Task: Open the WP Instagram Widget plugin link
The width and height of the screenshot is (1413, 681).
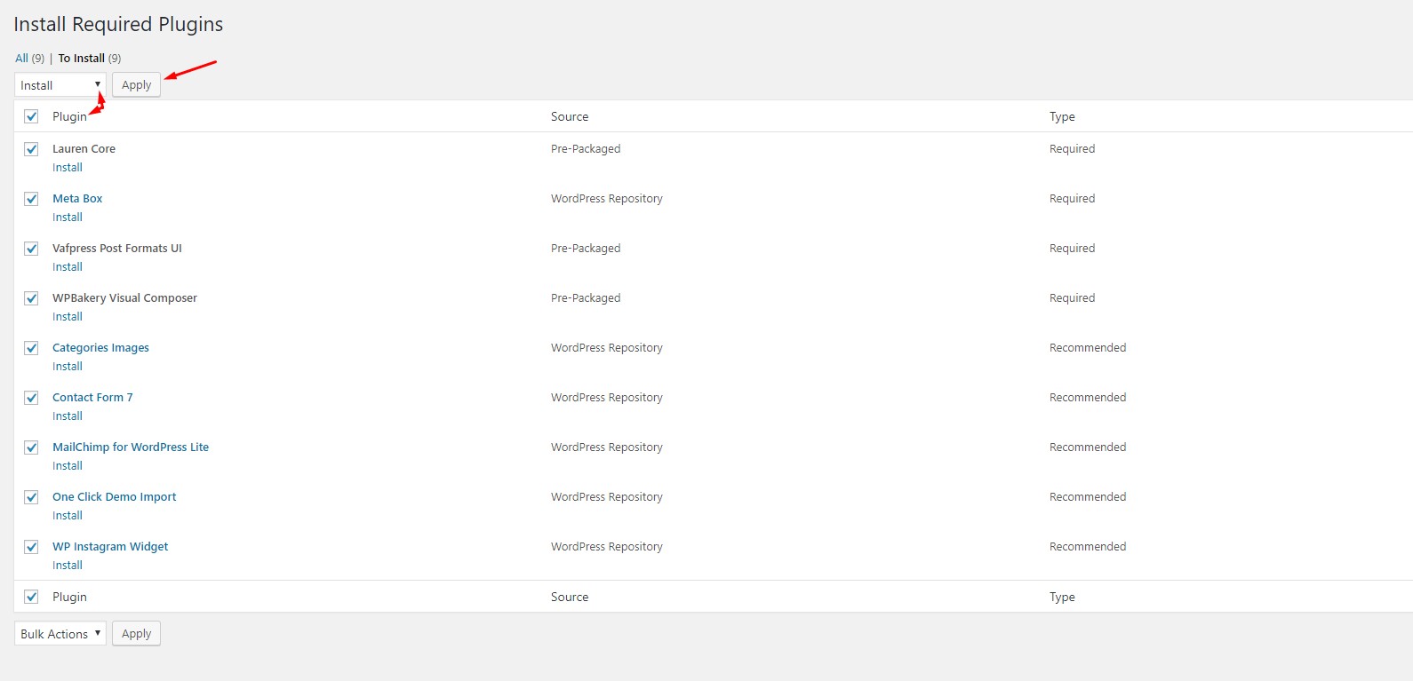Action: point(110,547)
